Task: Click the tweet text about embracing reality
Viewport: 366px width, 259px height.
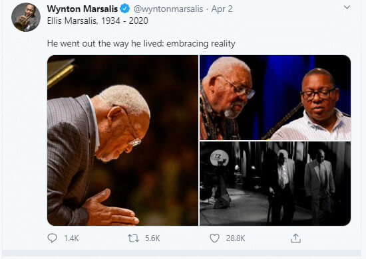Action: [141, 44]
